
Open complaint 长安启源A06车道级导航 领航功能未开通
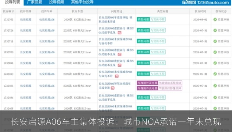point(116,20)
